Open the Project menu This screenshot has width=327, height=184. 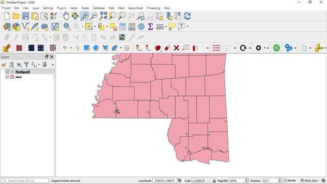6,8
